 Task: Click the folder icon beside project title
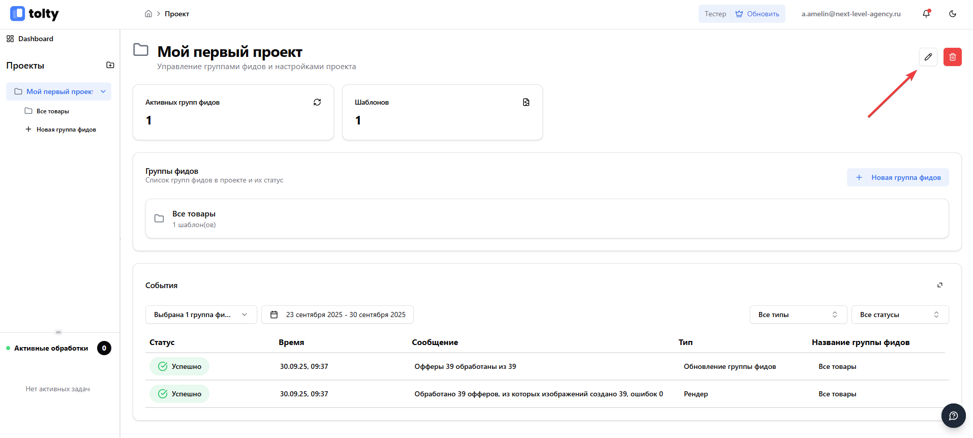(x=141, y=50)
